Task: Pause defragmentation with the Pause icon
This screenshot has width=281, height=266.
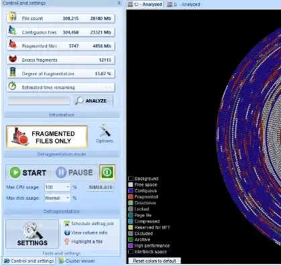Action: click(61, 172)
